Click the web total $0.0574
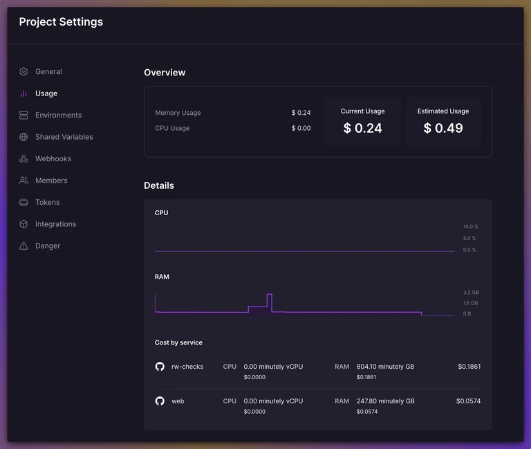The width and height of the screenshot is (531, 449). coord(468,401)
